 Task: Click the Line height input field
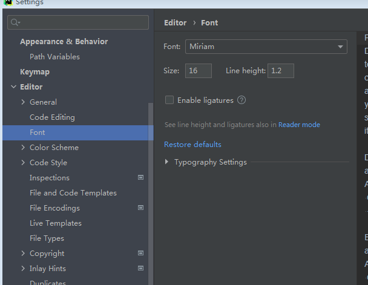coord(281,71)
